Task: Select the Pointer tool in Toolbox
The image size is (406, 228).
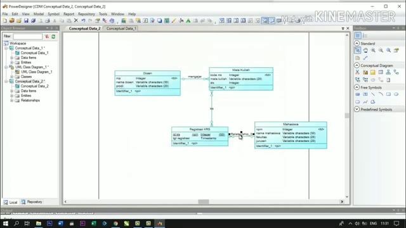Action: coord(358,50)
